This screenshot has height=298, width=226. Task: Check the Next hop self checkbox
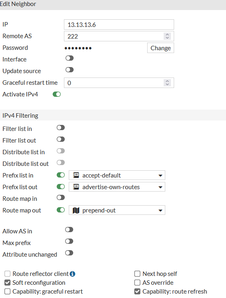pyautogui.click(x=138, y=274)
